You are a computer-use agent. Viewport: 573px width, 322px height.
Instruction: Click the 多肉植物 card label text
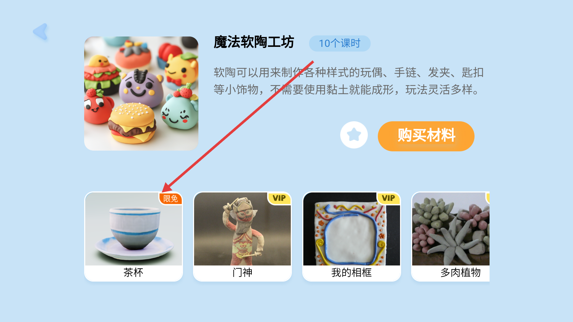461,273
